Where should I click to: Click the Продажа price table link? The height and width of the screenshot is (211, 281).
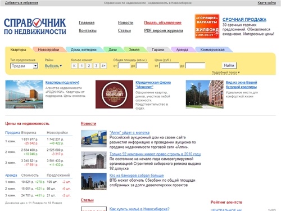click(12, 133)
